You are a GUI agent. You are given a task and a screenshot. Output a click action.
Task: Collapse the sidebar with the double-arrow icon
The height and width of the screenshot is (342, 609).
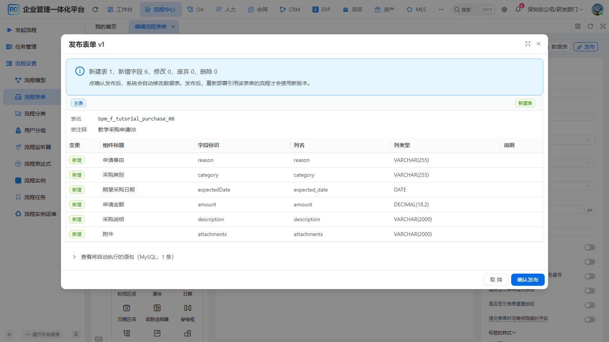point(9,334)
